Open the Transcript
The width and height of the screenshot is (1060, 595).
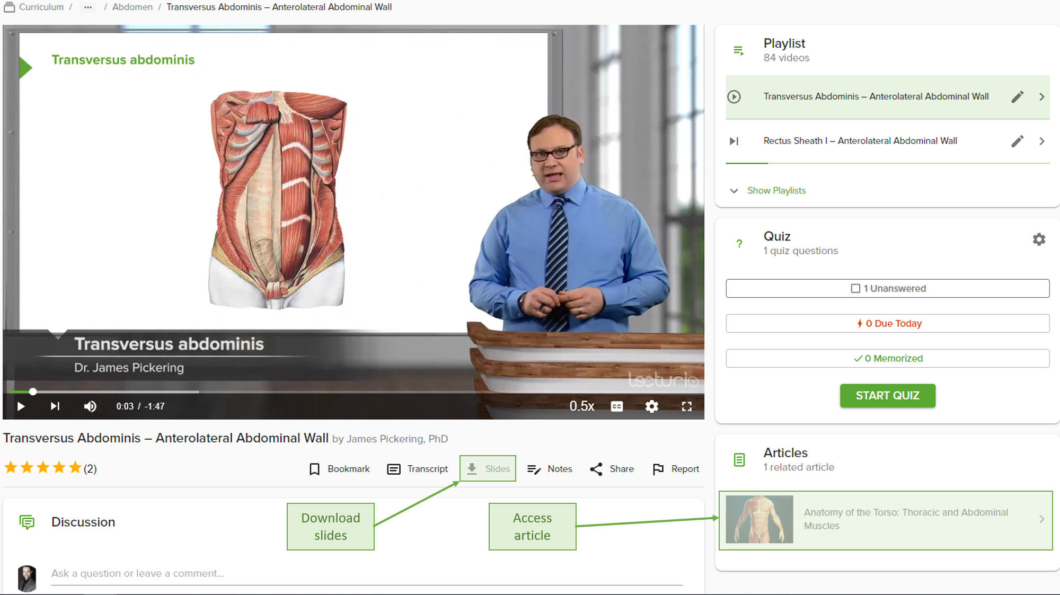pyautogui.click(x=418, y=469)
